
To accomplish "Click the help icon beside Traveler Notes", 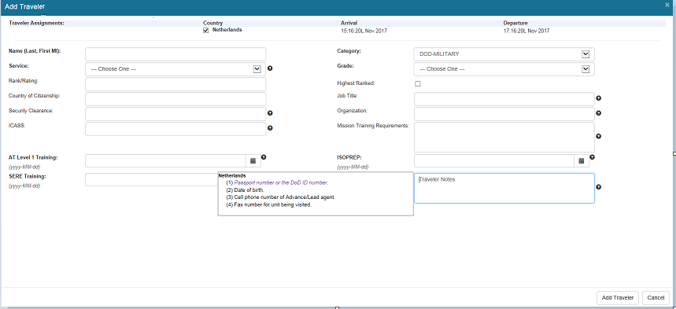I will 598,187.
